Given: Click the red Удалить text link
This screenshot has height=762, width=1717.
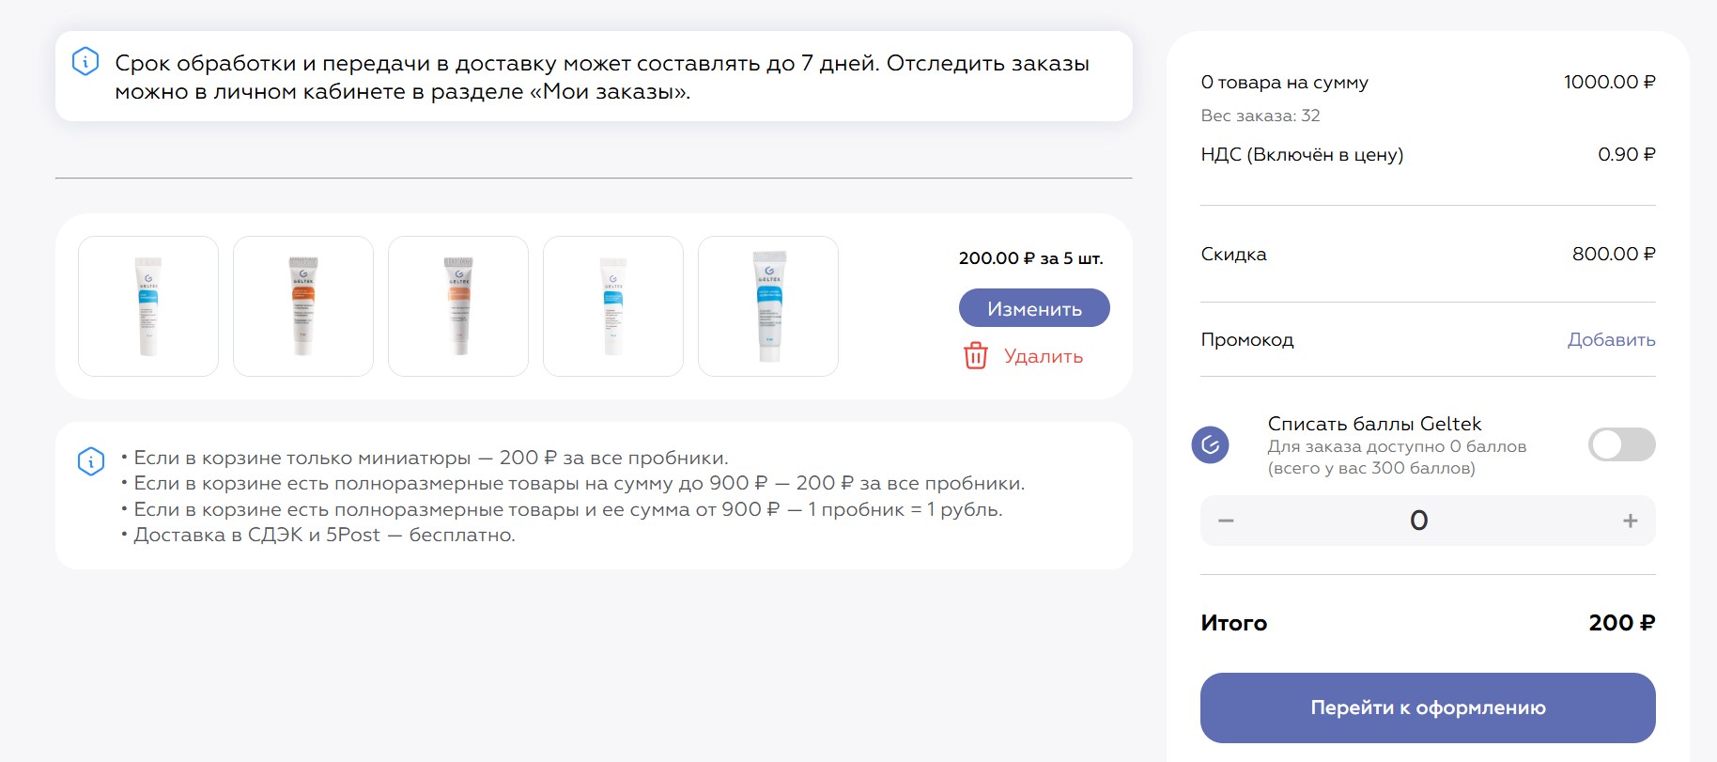Looking at the screenshot, I should pos(1043,356).
